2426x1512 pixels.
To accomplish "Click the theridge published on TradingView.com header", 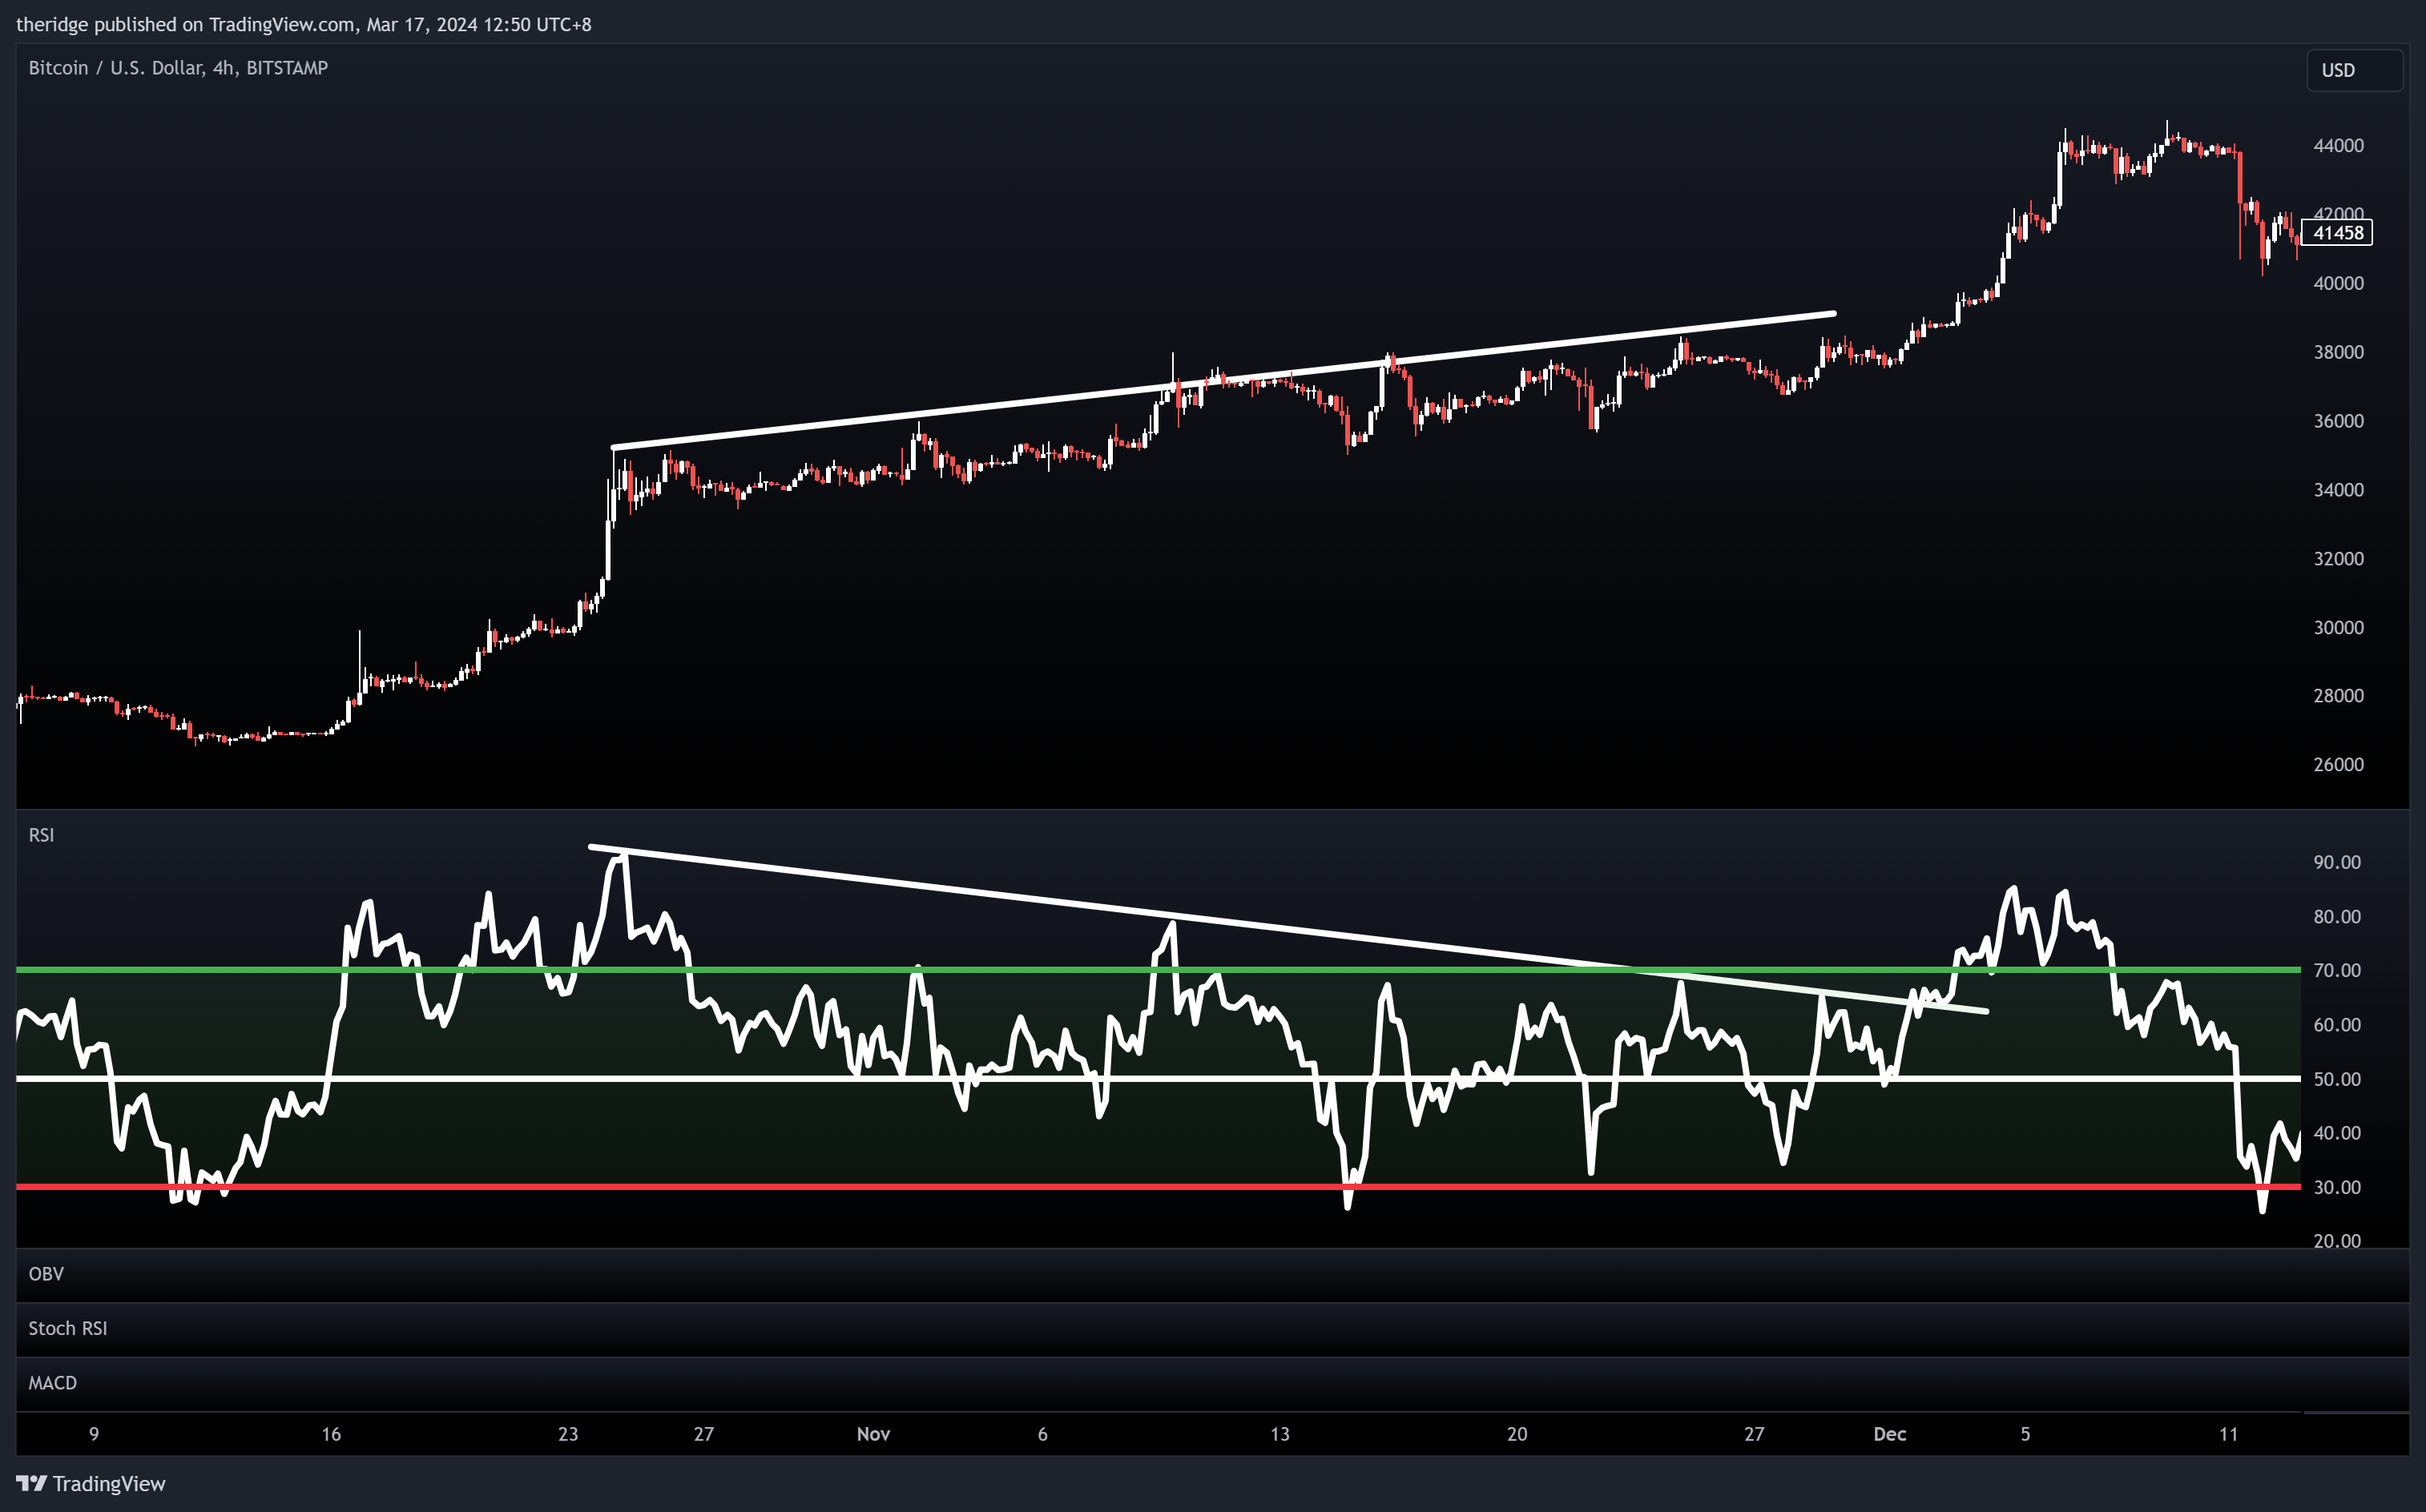I will click(303, 24).
